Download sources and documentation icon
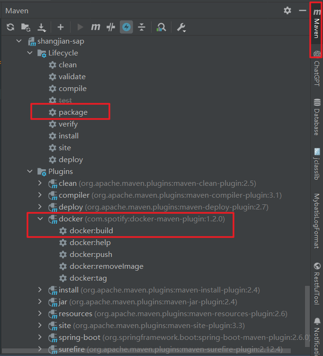This screenshot has height=356, width=323. [42, 27]
